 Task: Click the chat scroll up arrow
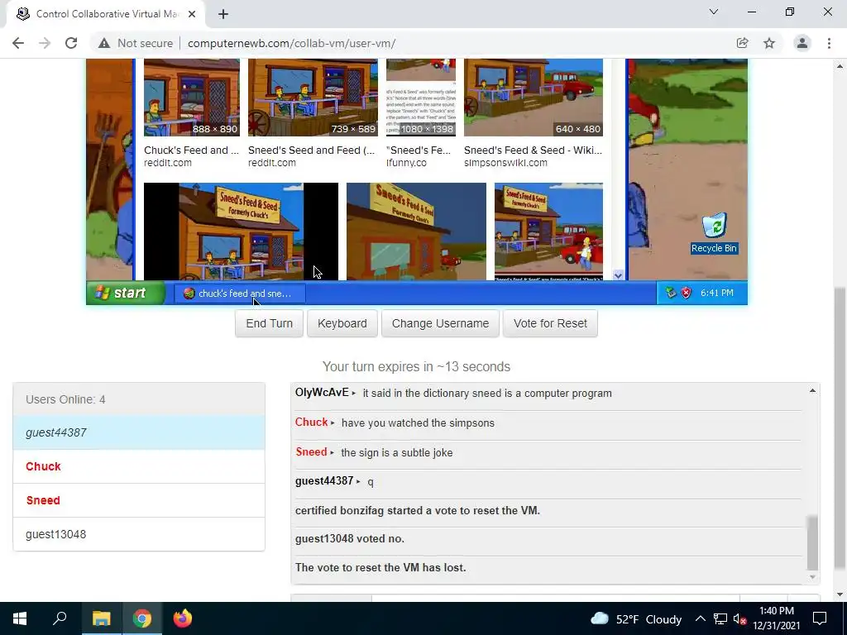pos(812,390)
